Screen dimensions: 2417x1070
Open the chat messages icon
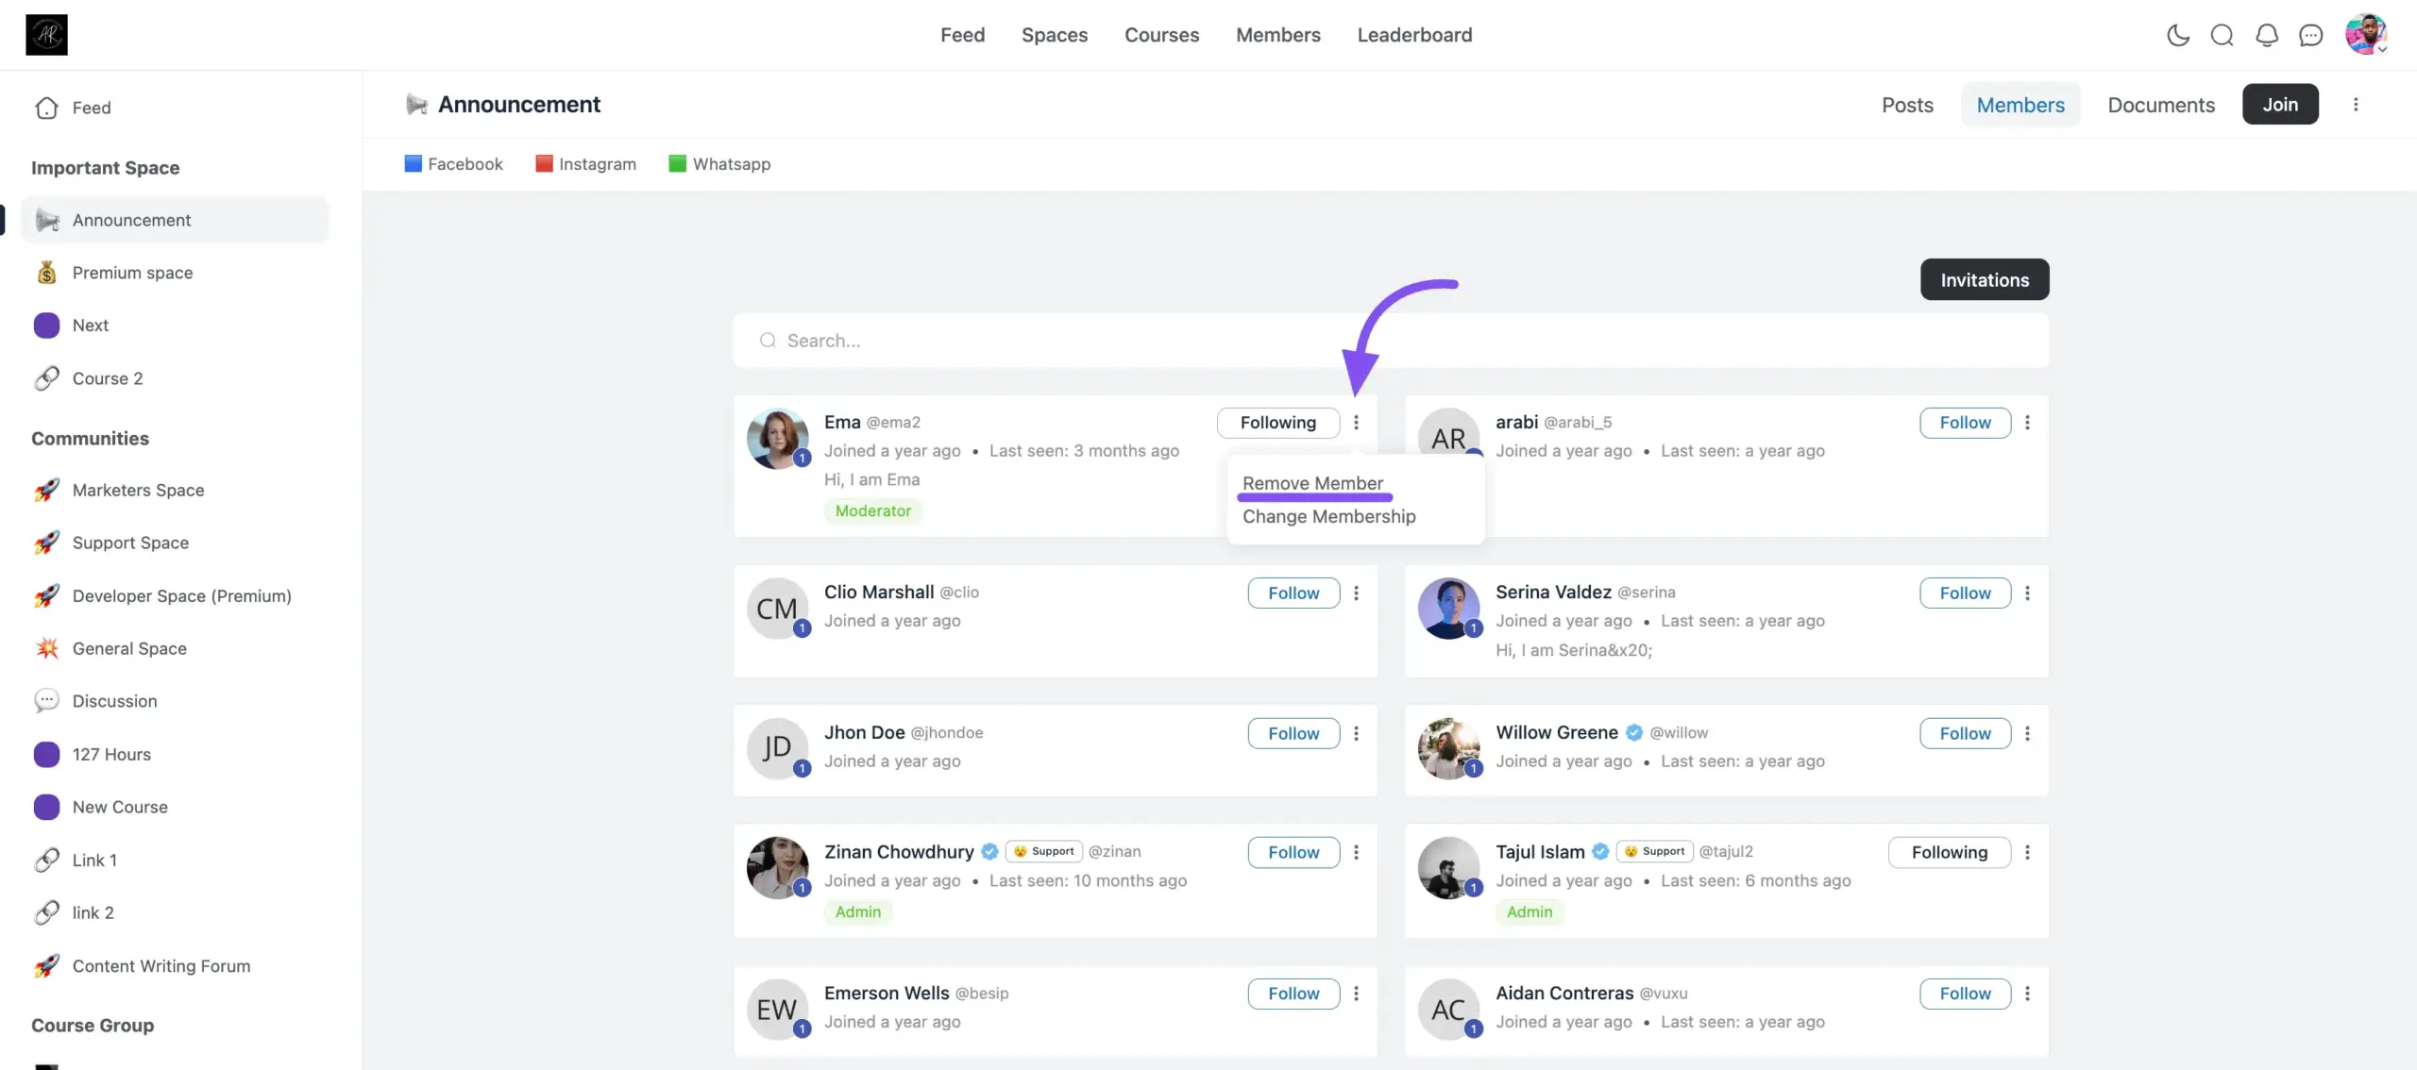(2310, 35)
